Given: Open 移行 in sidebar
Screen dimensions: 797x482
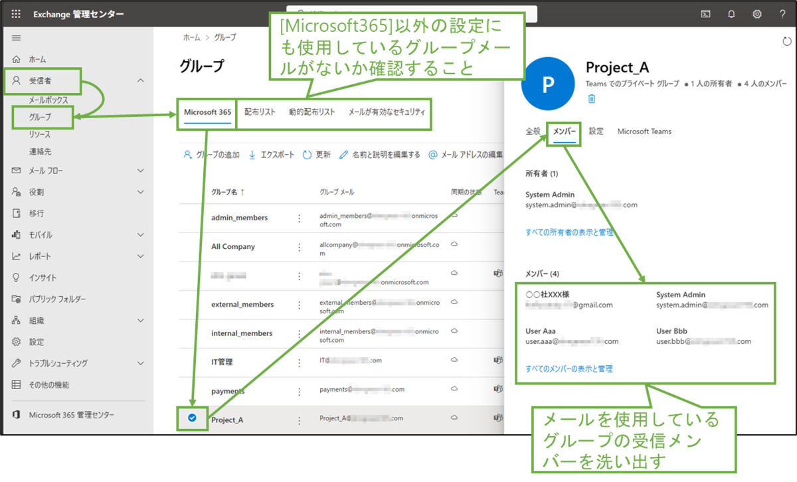Looking at the screenshot, I should pos(37,213).
